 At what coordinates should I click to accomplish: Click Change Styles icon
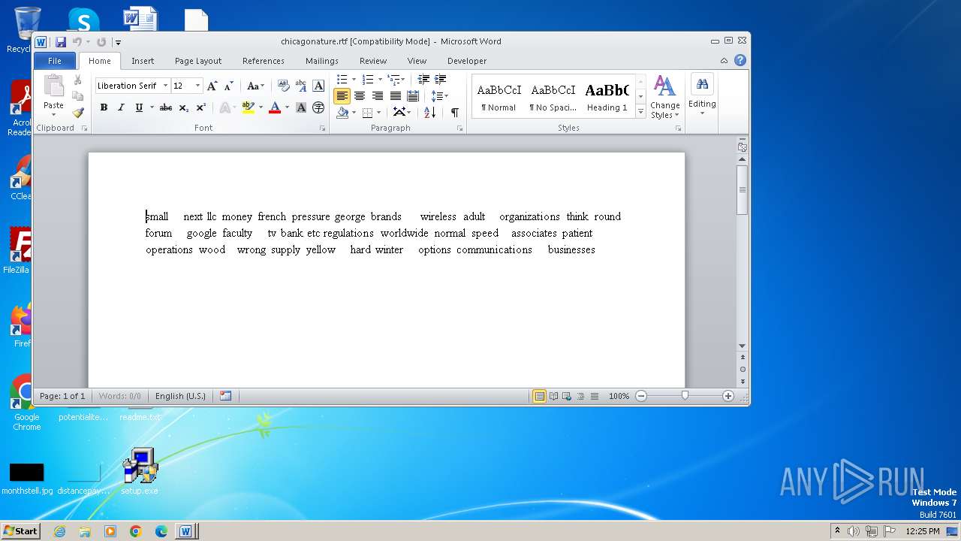click(664, 96)
